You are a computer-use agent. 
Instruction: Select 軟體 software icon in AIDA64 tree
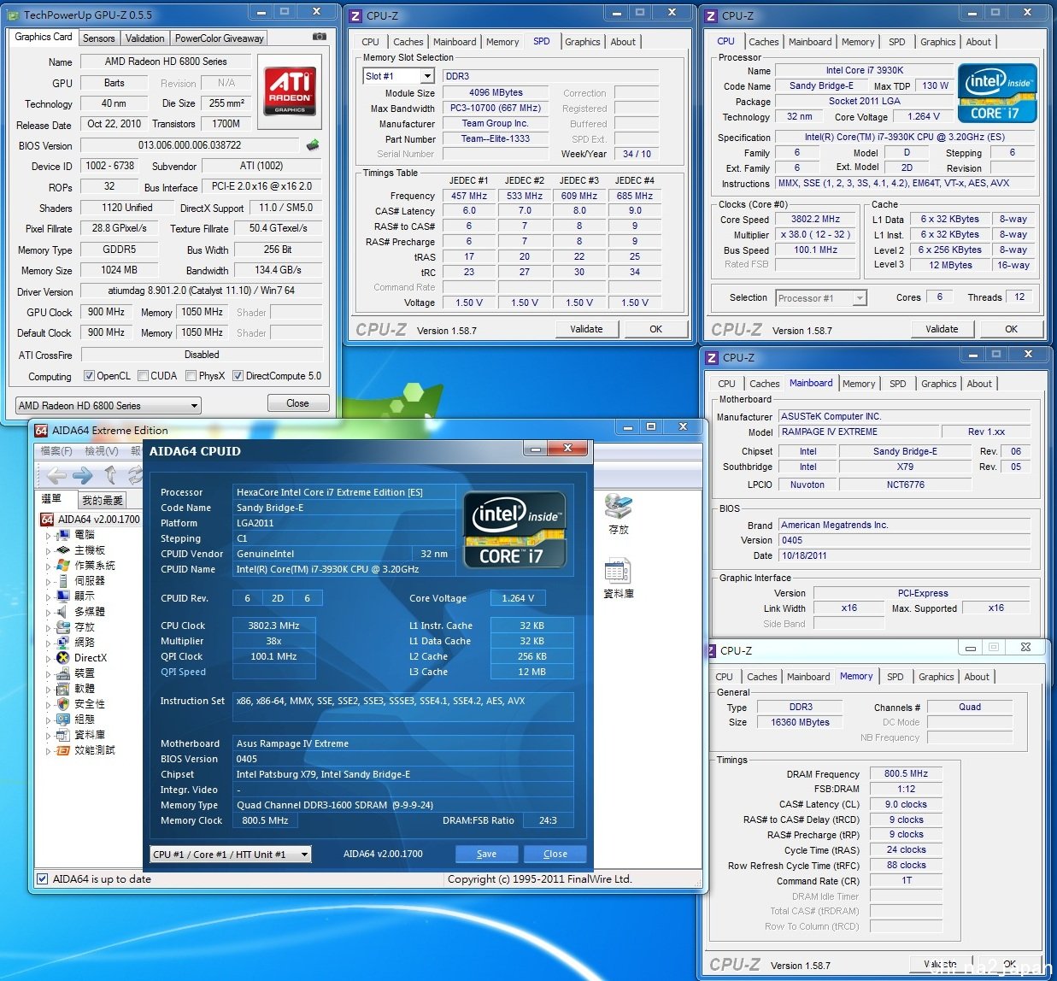(62, 689)
